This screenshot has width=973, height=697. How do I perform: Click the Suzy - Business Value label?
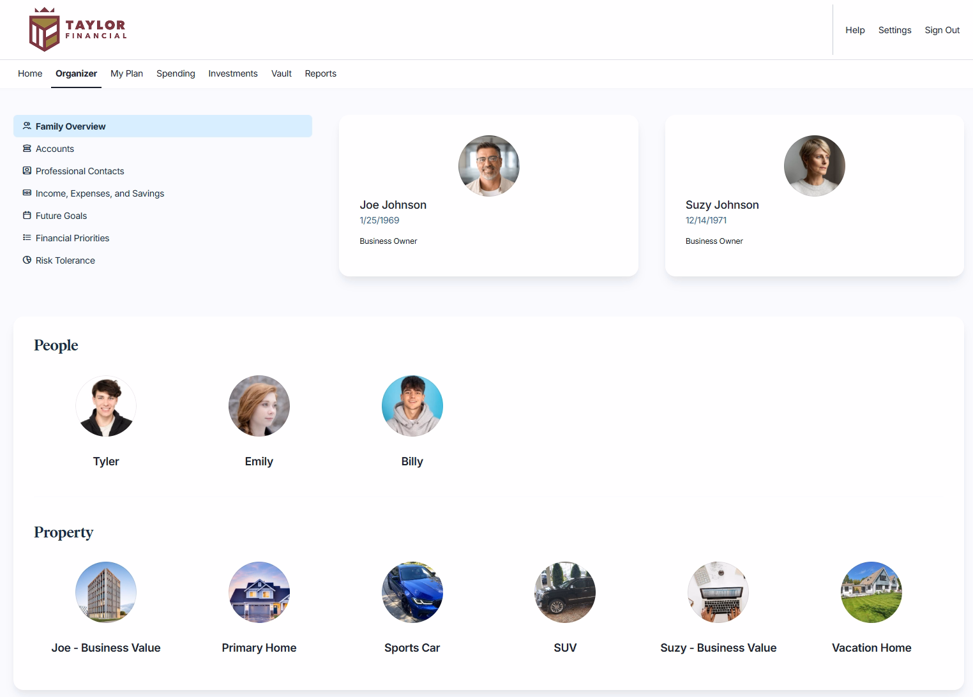click(718, 648)
